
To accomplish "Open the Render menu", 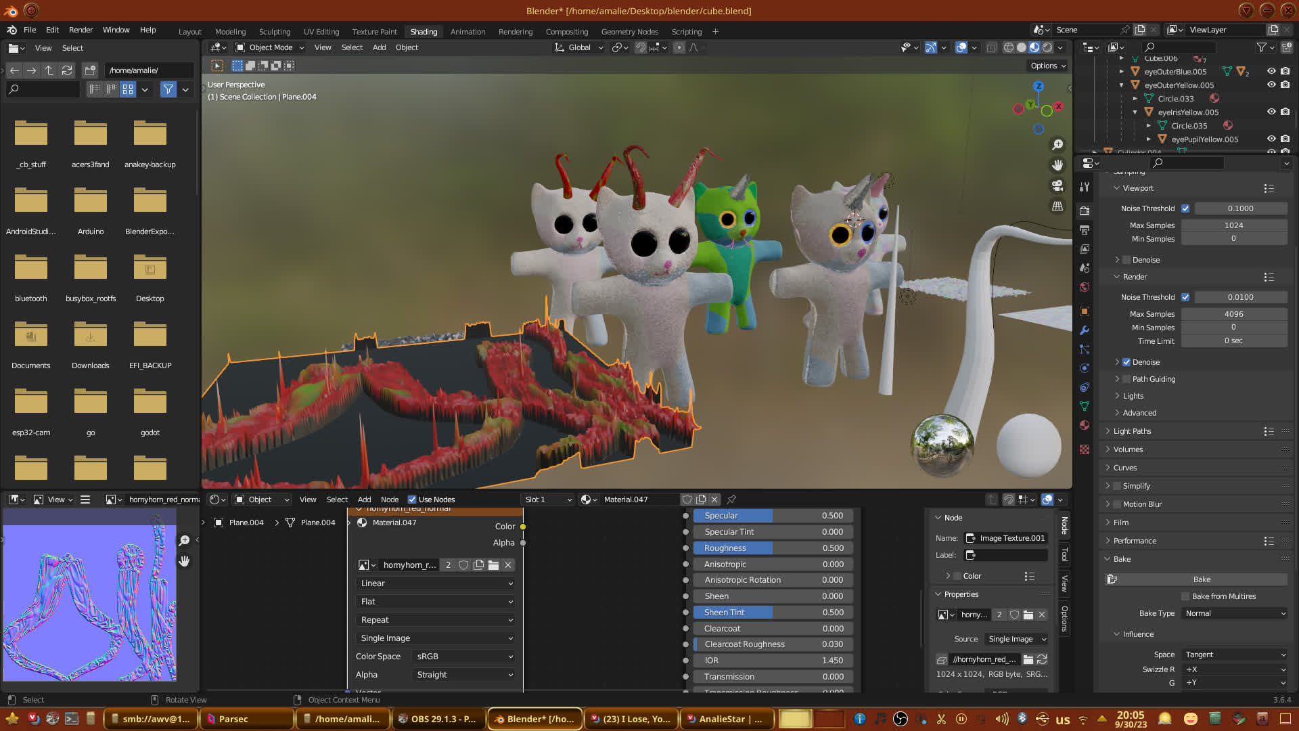I will tap(81, 30).
